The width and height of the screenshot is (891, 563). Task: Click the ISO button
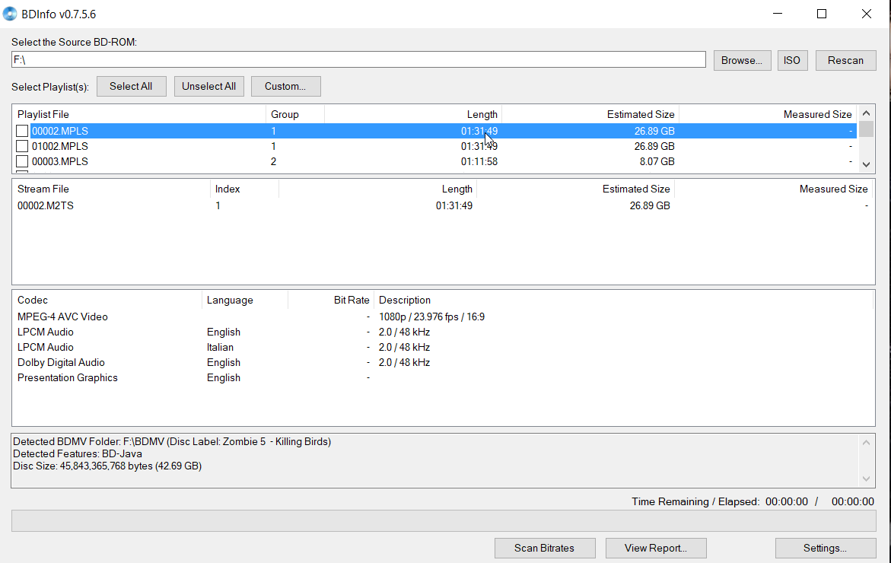pyautogui.click(x=791, y=60)
